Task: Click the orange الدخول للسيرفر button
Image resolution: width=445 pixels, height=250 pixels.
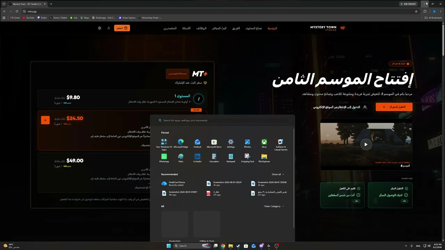Action: (x=394, y=107)
